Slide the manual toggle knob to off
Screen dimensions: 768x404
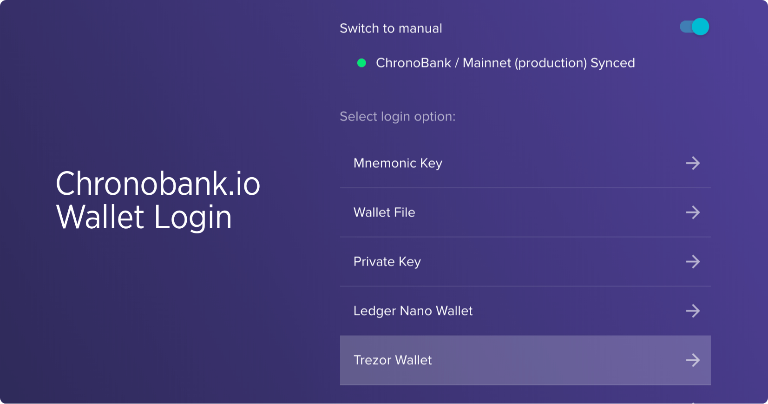(700, 27)
